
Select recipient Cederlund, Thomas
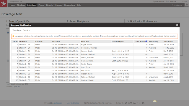(89, 48)
